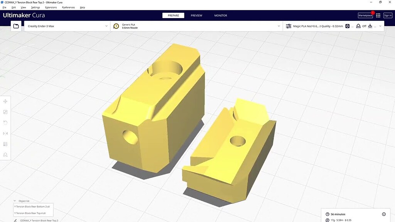
Task: Click the Sign in button
Action: click(x=387, y=15)
